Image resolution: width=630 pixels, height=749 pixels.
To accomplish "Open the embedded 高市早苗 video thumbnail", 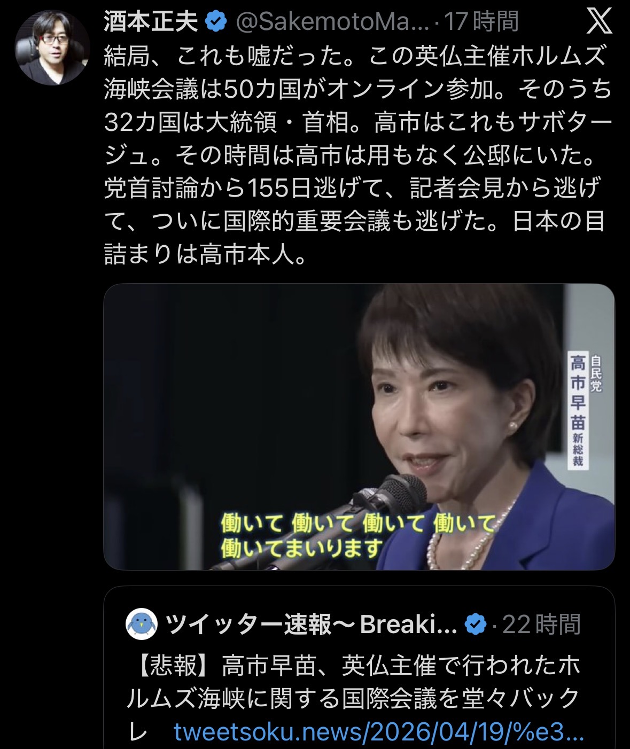I will 359,427.
